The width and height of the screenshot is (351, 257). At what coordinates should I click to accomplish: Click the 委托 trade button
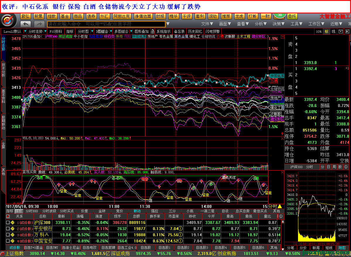pos(292,16)
